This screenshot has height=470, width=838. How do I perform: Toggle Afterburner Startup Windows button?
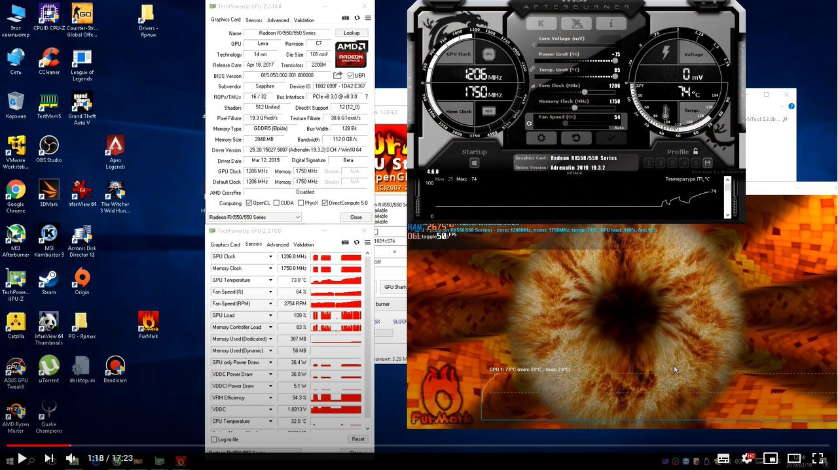(475, 163)
